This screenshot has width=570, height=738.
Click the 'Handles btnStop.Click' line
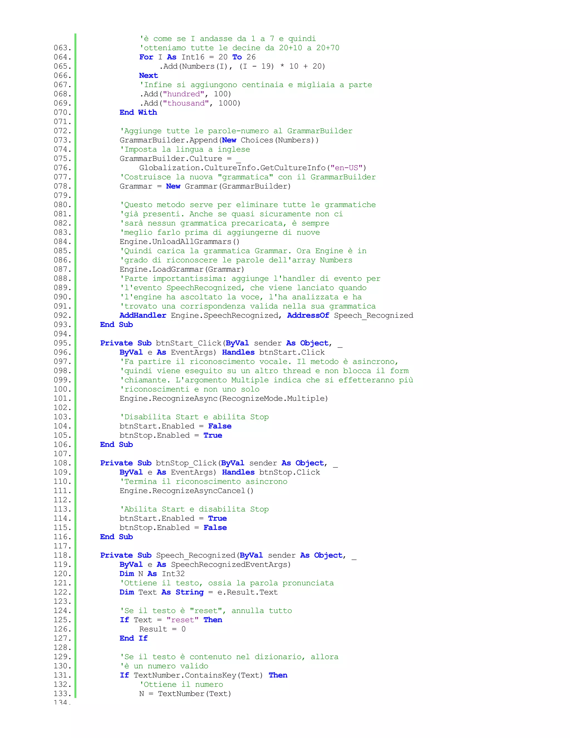click(x=220, y=472)
